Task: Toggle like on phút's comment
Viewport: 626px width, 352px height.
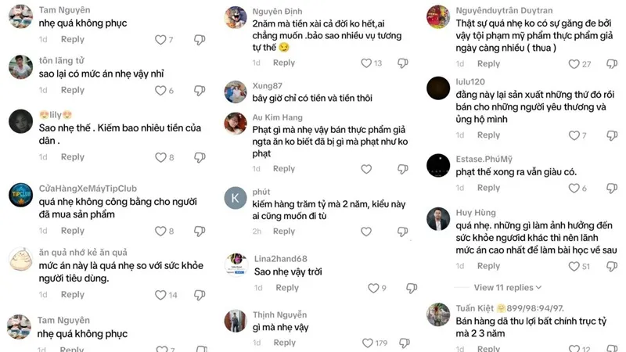Action: [366, 232]
